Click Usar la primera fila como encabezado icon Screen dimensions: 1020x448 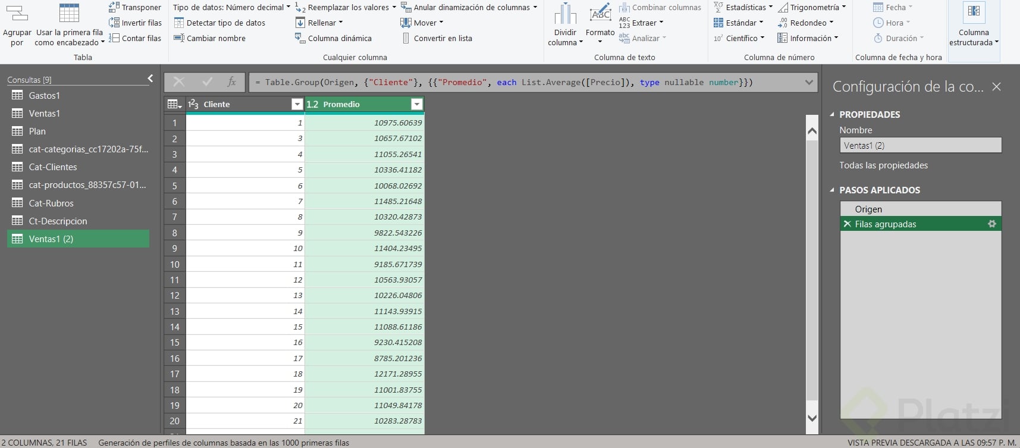(69, 13)
